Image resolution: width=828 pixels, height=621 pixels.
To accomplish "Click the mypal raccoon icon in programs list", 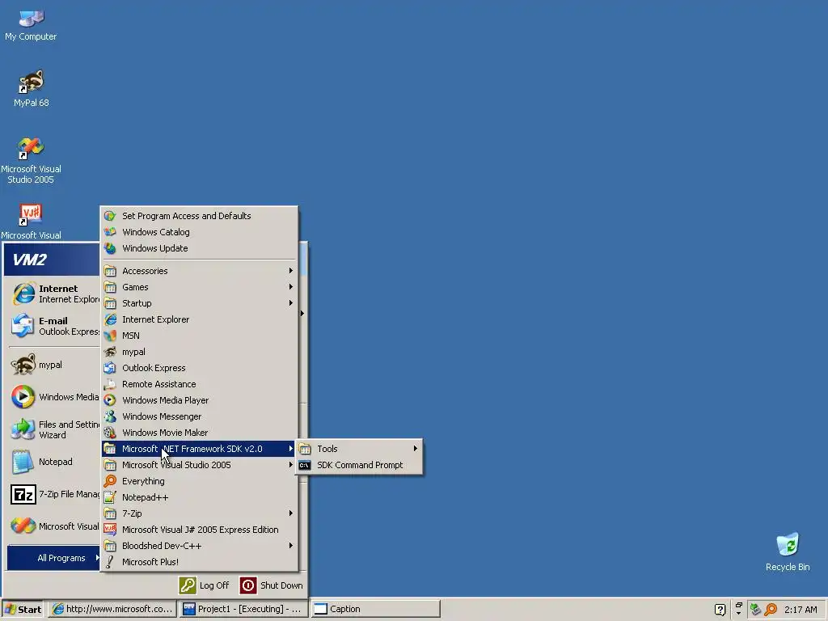I will point(110,352).
